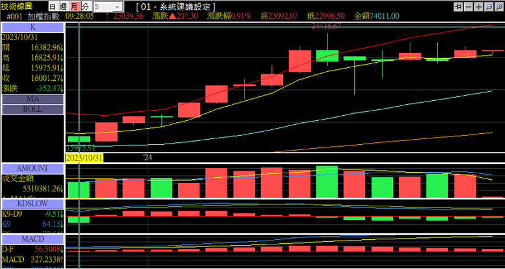Click the quote time 09:28:05

click(x=80, y=16)
